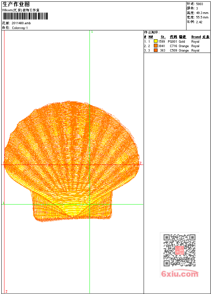This screenshot has width=211, height=294.
Task: Open the 6xiu.com link
Action: tap(180, 274)
